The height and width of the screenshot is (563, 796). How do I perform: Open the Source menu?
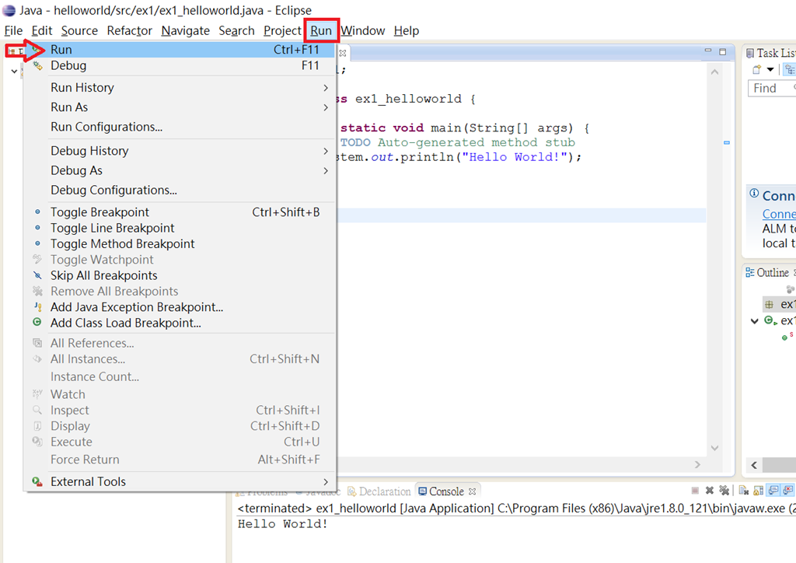79,31
